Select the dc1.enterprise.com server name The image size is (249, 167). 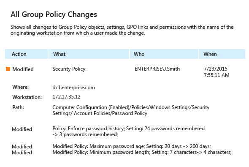[x=74, y=88]
